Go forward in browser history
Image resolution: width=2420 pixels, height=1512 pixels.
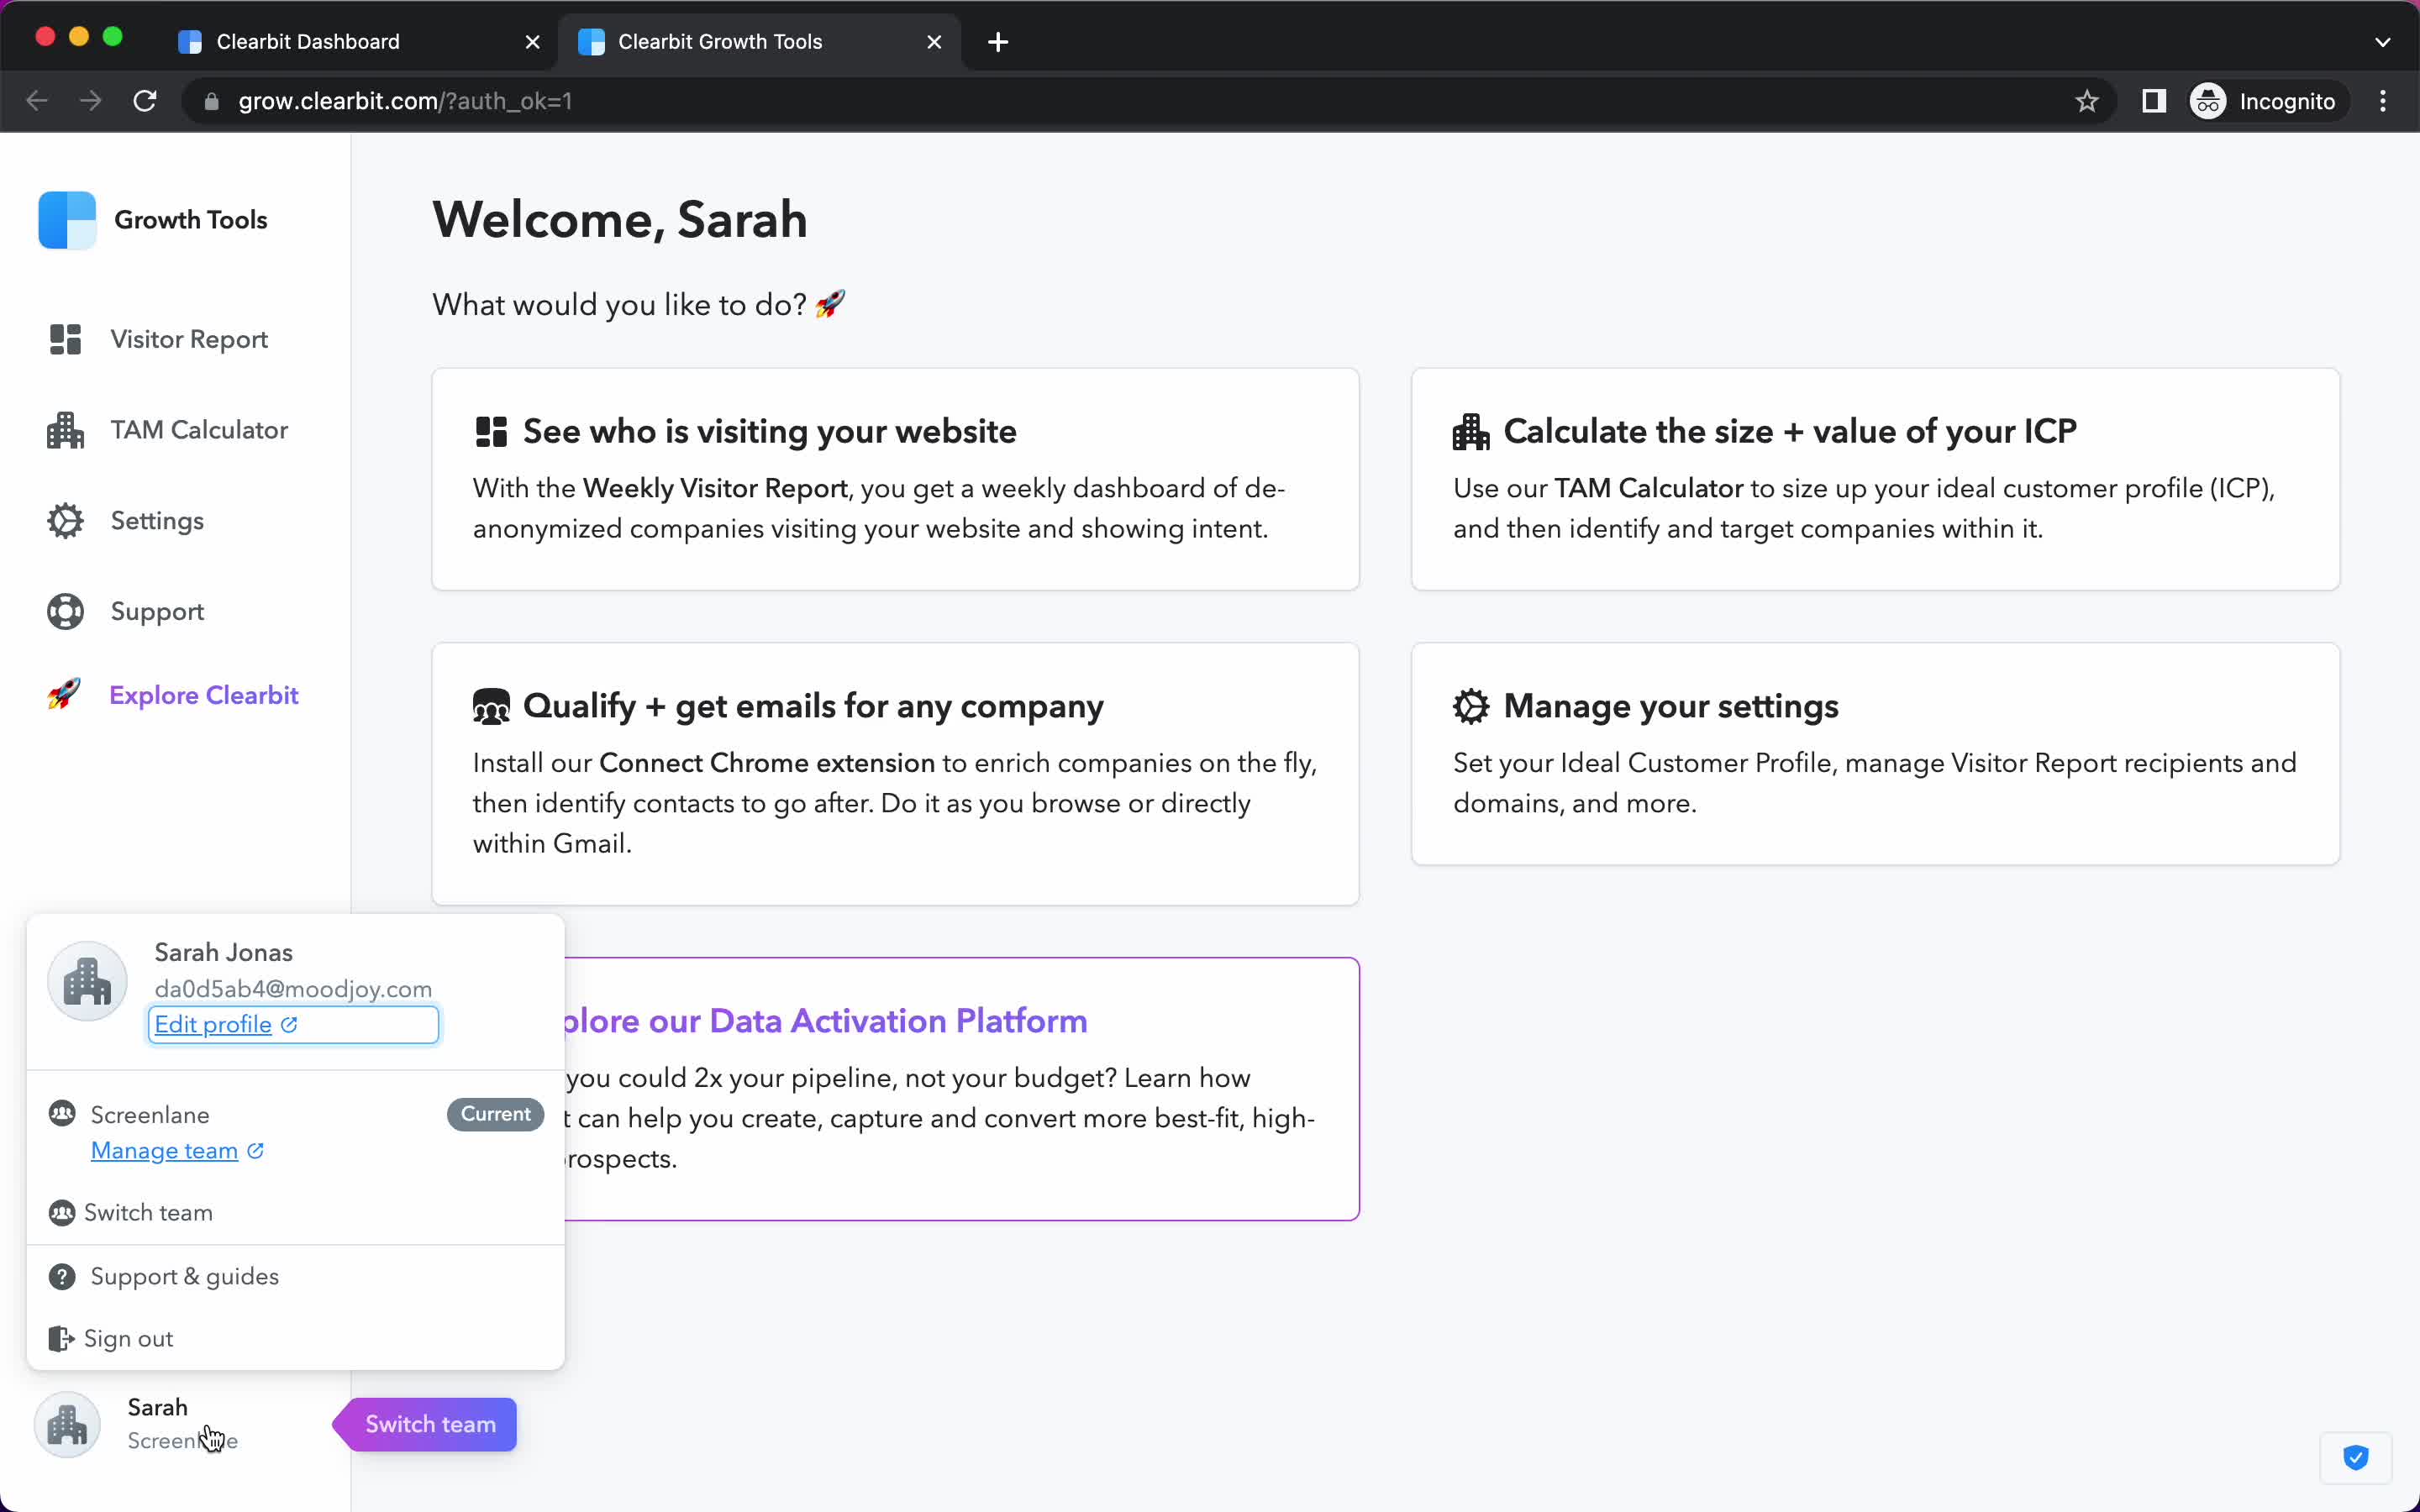tap(91, 101)
